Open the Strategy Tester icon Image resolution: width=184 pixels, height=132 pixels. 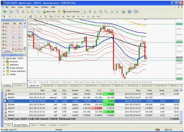38,11
